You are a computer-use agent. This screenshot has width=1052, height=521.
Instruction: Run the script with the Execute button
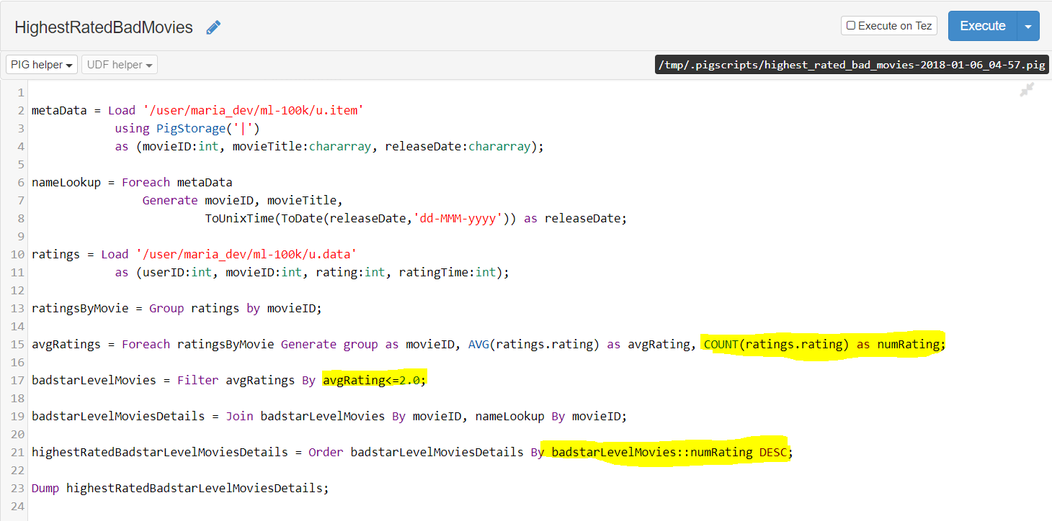[982, 26]
